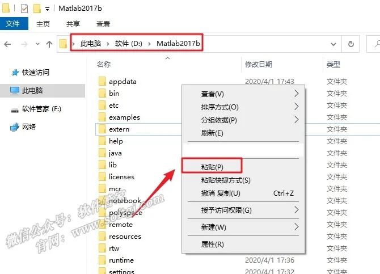Image resolution: width=380 pixels, height=274 pixels.
Task: Select the extern folder icon
Action: tap(102, 129)
